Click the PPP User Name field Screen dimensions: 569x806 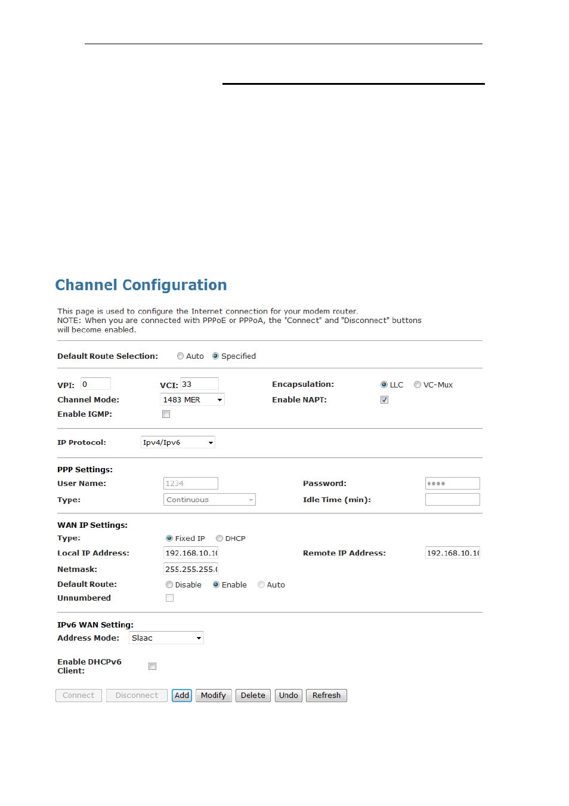191,484
